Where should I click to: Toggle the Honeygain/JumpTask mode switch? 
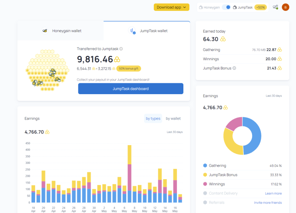226,7
